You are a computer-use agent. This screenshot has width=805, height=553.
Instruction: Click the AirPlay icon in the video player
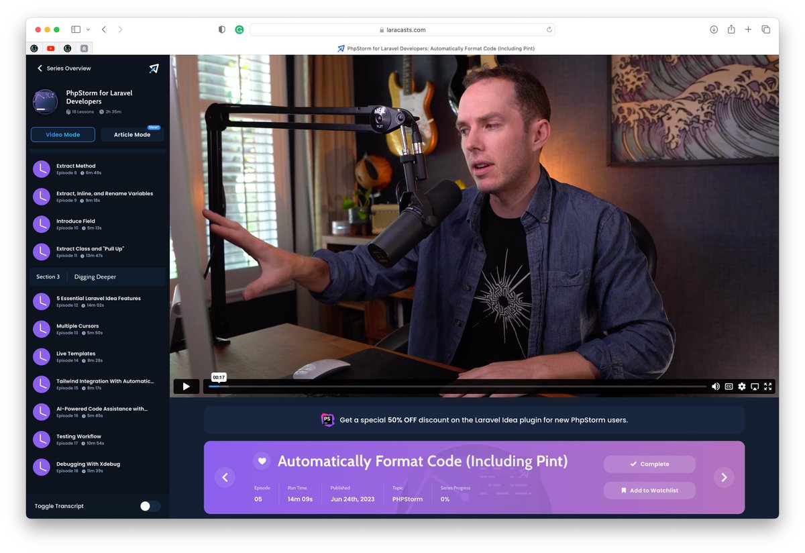pyautogui.click(x=755, y=387)
